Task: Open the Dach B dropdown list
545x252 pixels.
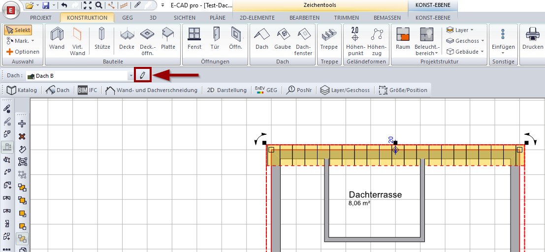Action: [131, 76]
